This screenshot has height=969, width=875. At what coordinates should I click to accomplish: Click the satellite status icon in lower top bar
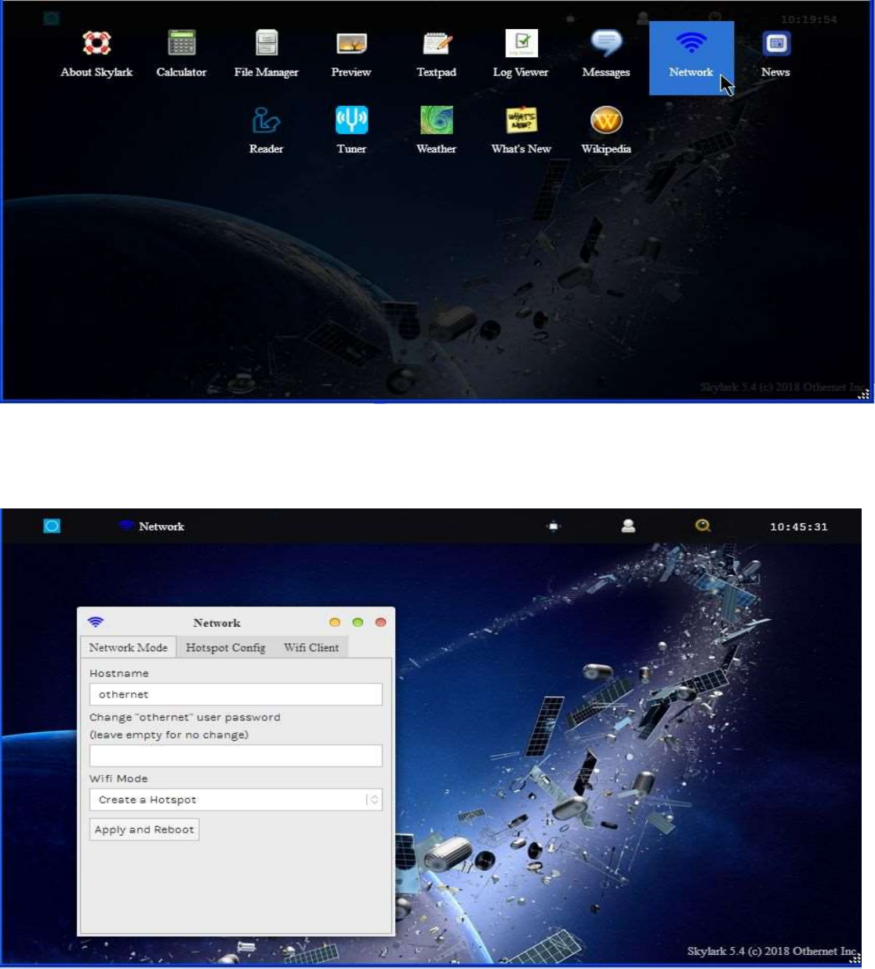click(554, 526)
